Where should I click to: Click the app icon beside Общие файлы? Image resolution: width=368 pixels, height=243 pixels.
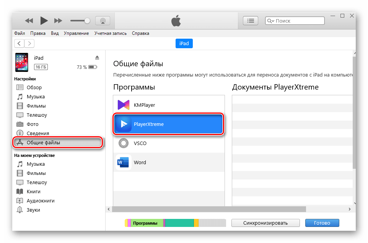(20, 142)
